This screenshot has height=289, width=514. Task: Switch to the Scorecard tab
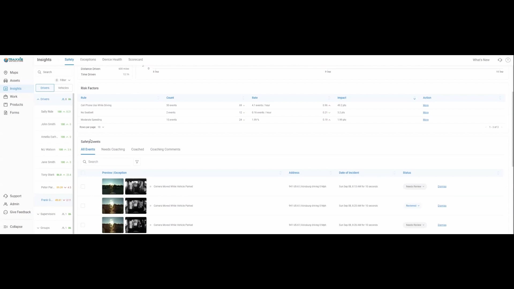135,60
